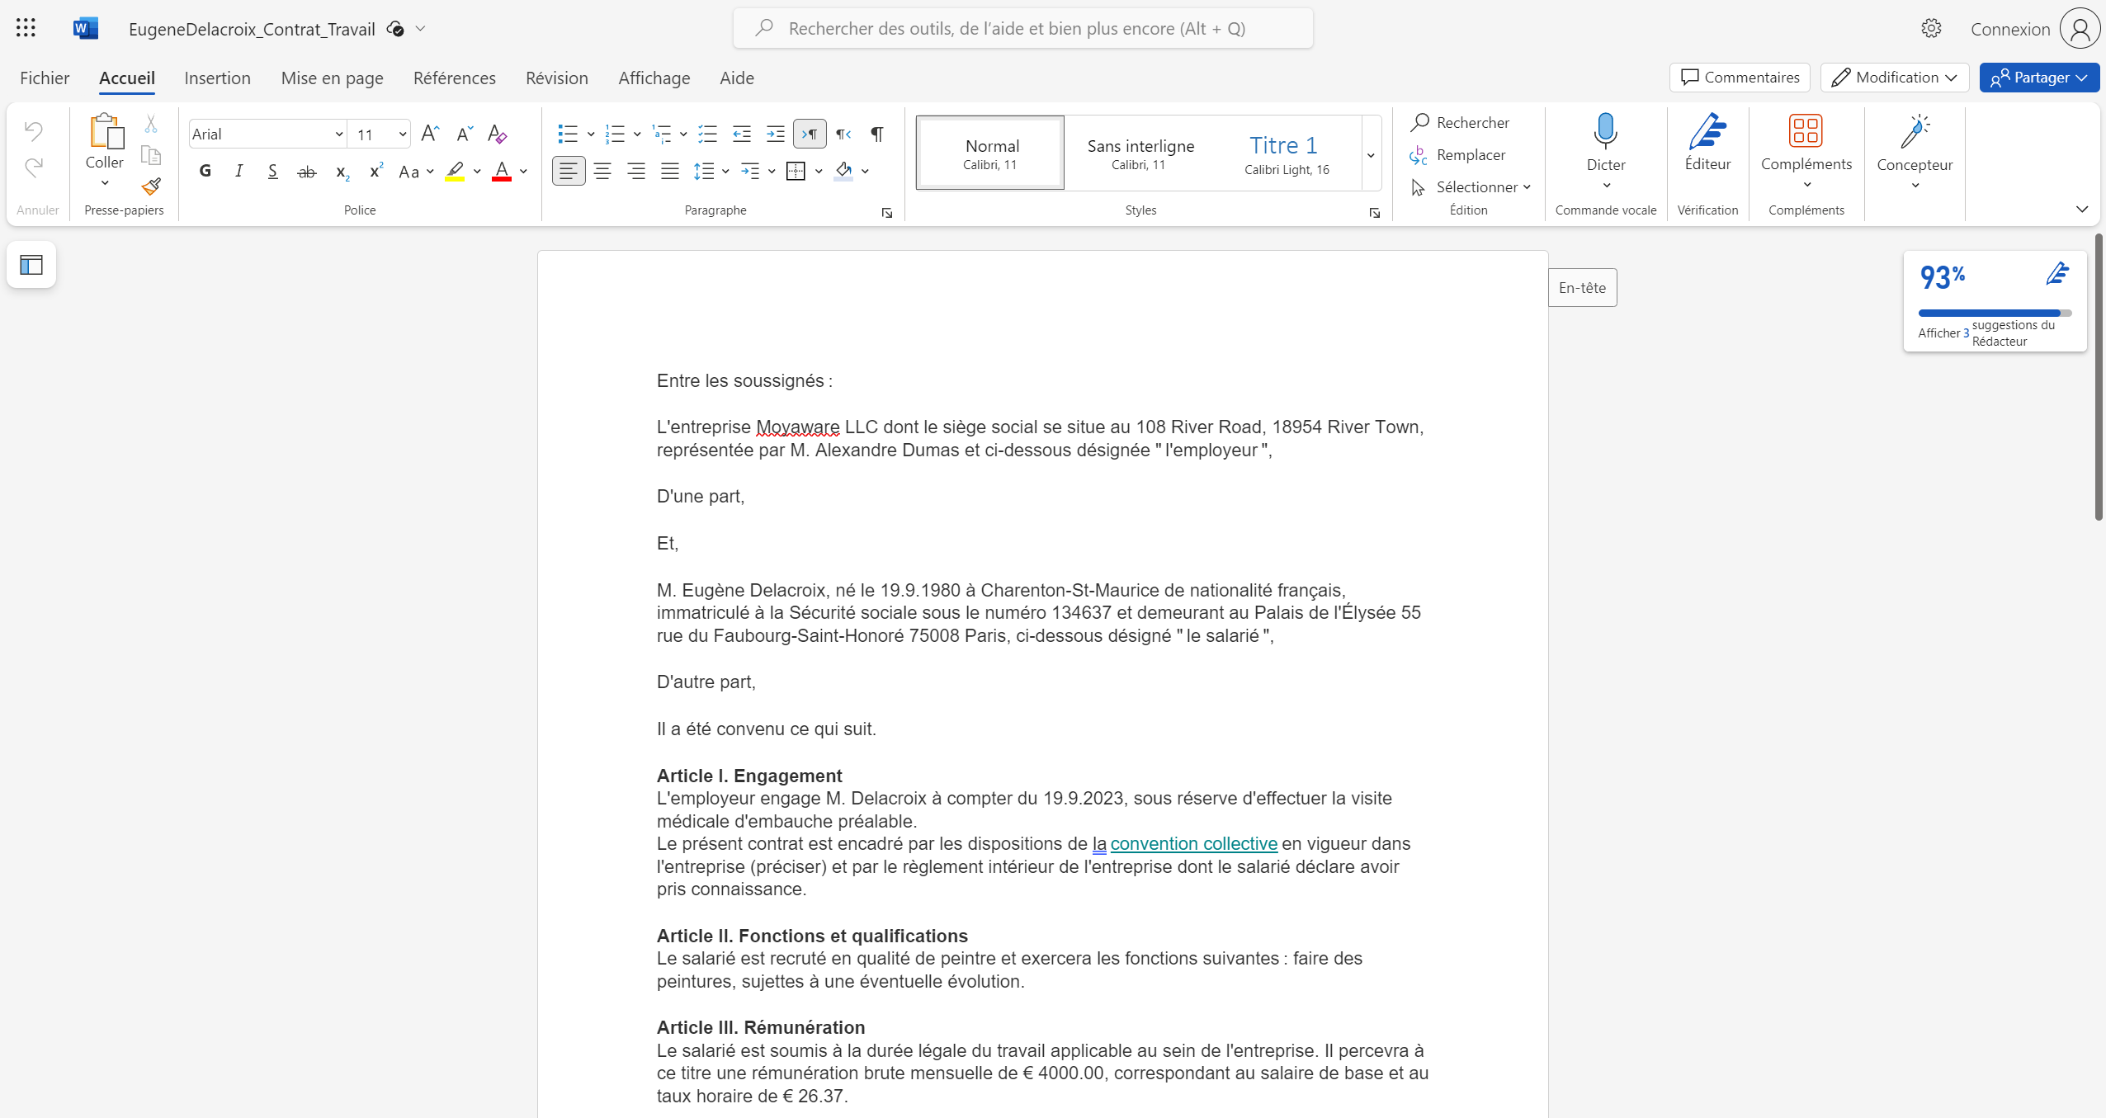
Task: Apply red font color
Action: [x=501, y=171]
